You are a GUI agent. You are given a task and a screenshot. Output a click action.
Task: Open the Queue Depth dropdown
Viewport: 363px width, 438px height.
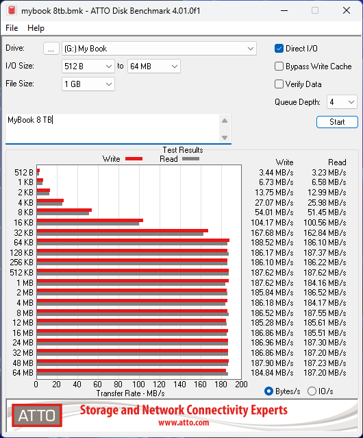pyautogui.click(x=342, y=102)
